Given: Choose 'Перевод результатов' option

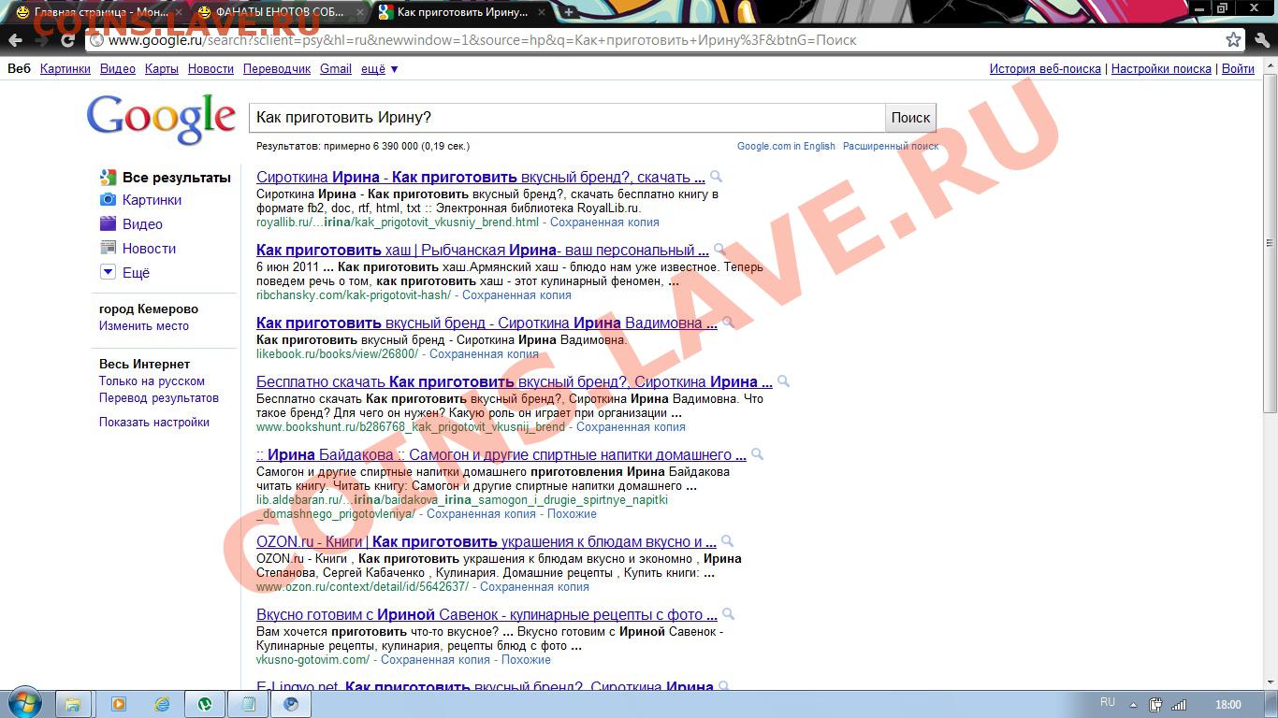Looking at the screenshot, I should pyautogui.click(x=159, y=398).
